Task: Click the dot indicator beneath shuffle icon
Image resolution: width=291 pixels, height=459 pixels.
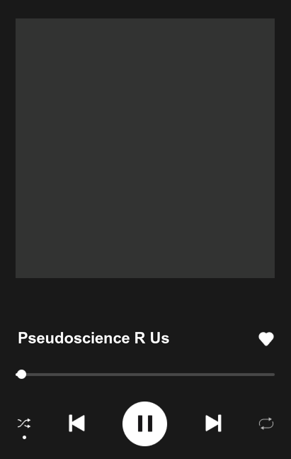Action: tap(25, 437)
